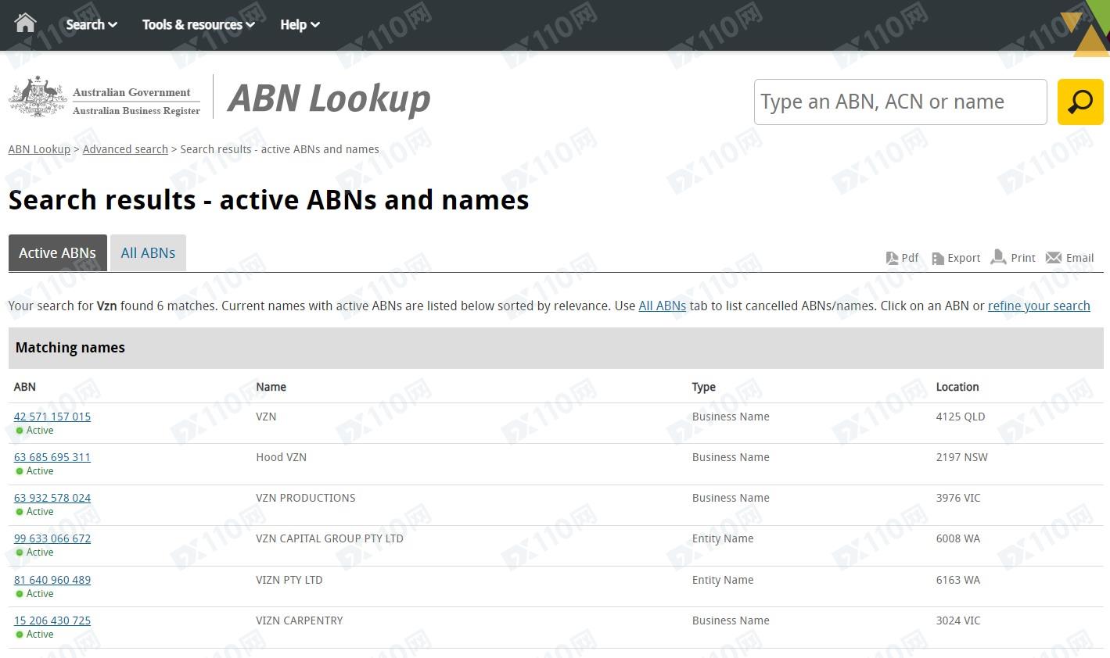The width and height of the screenshot is (1110, 658).
Task: Click the Email icon
Action: pos(1054,258)
